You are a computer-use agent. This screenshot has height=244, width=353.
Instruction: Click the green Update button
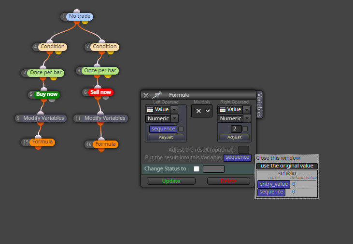click(x=171, y=181)
